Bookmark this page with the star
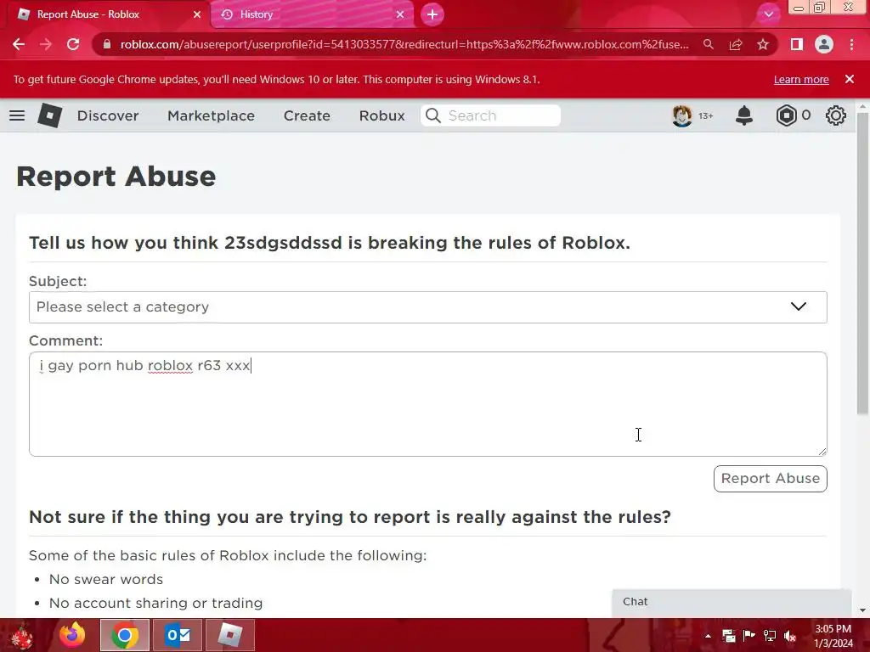 (x=763, y=44)
